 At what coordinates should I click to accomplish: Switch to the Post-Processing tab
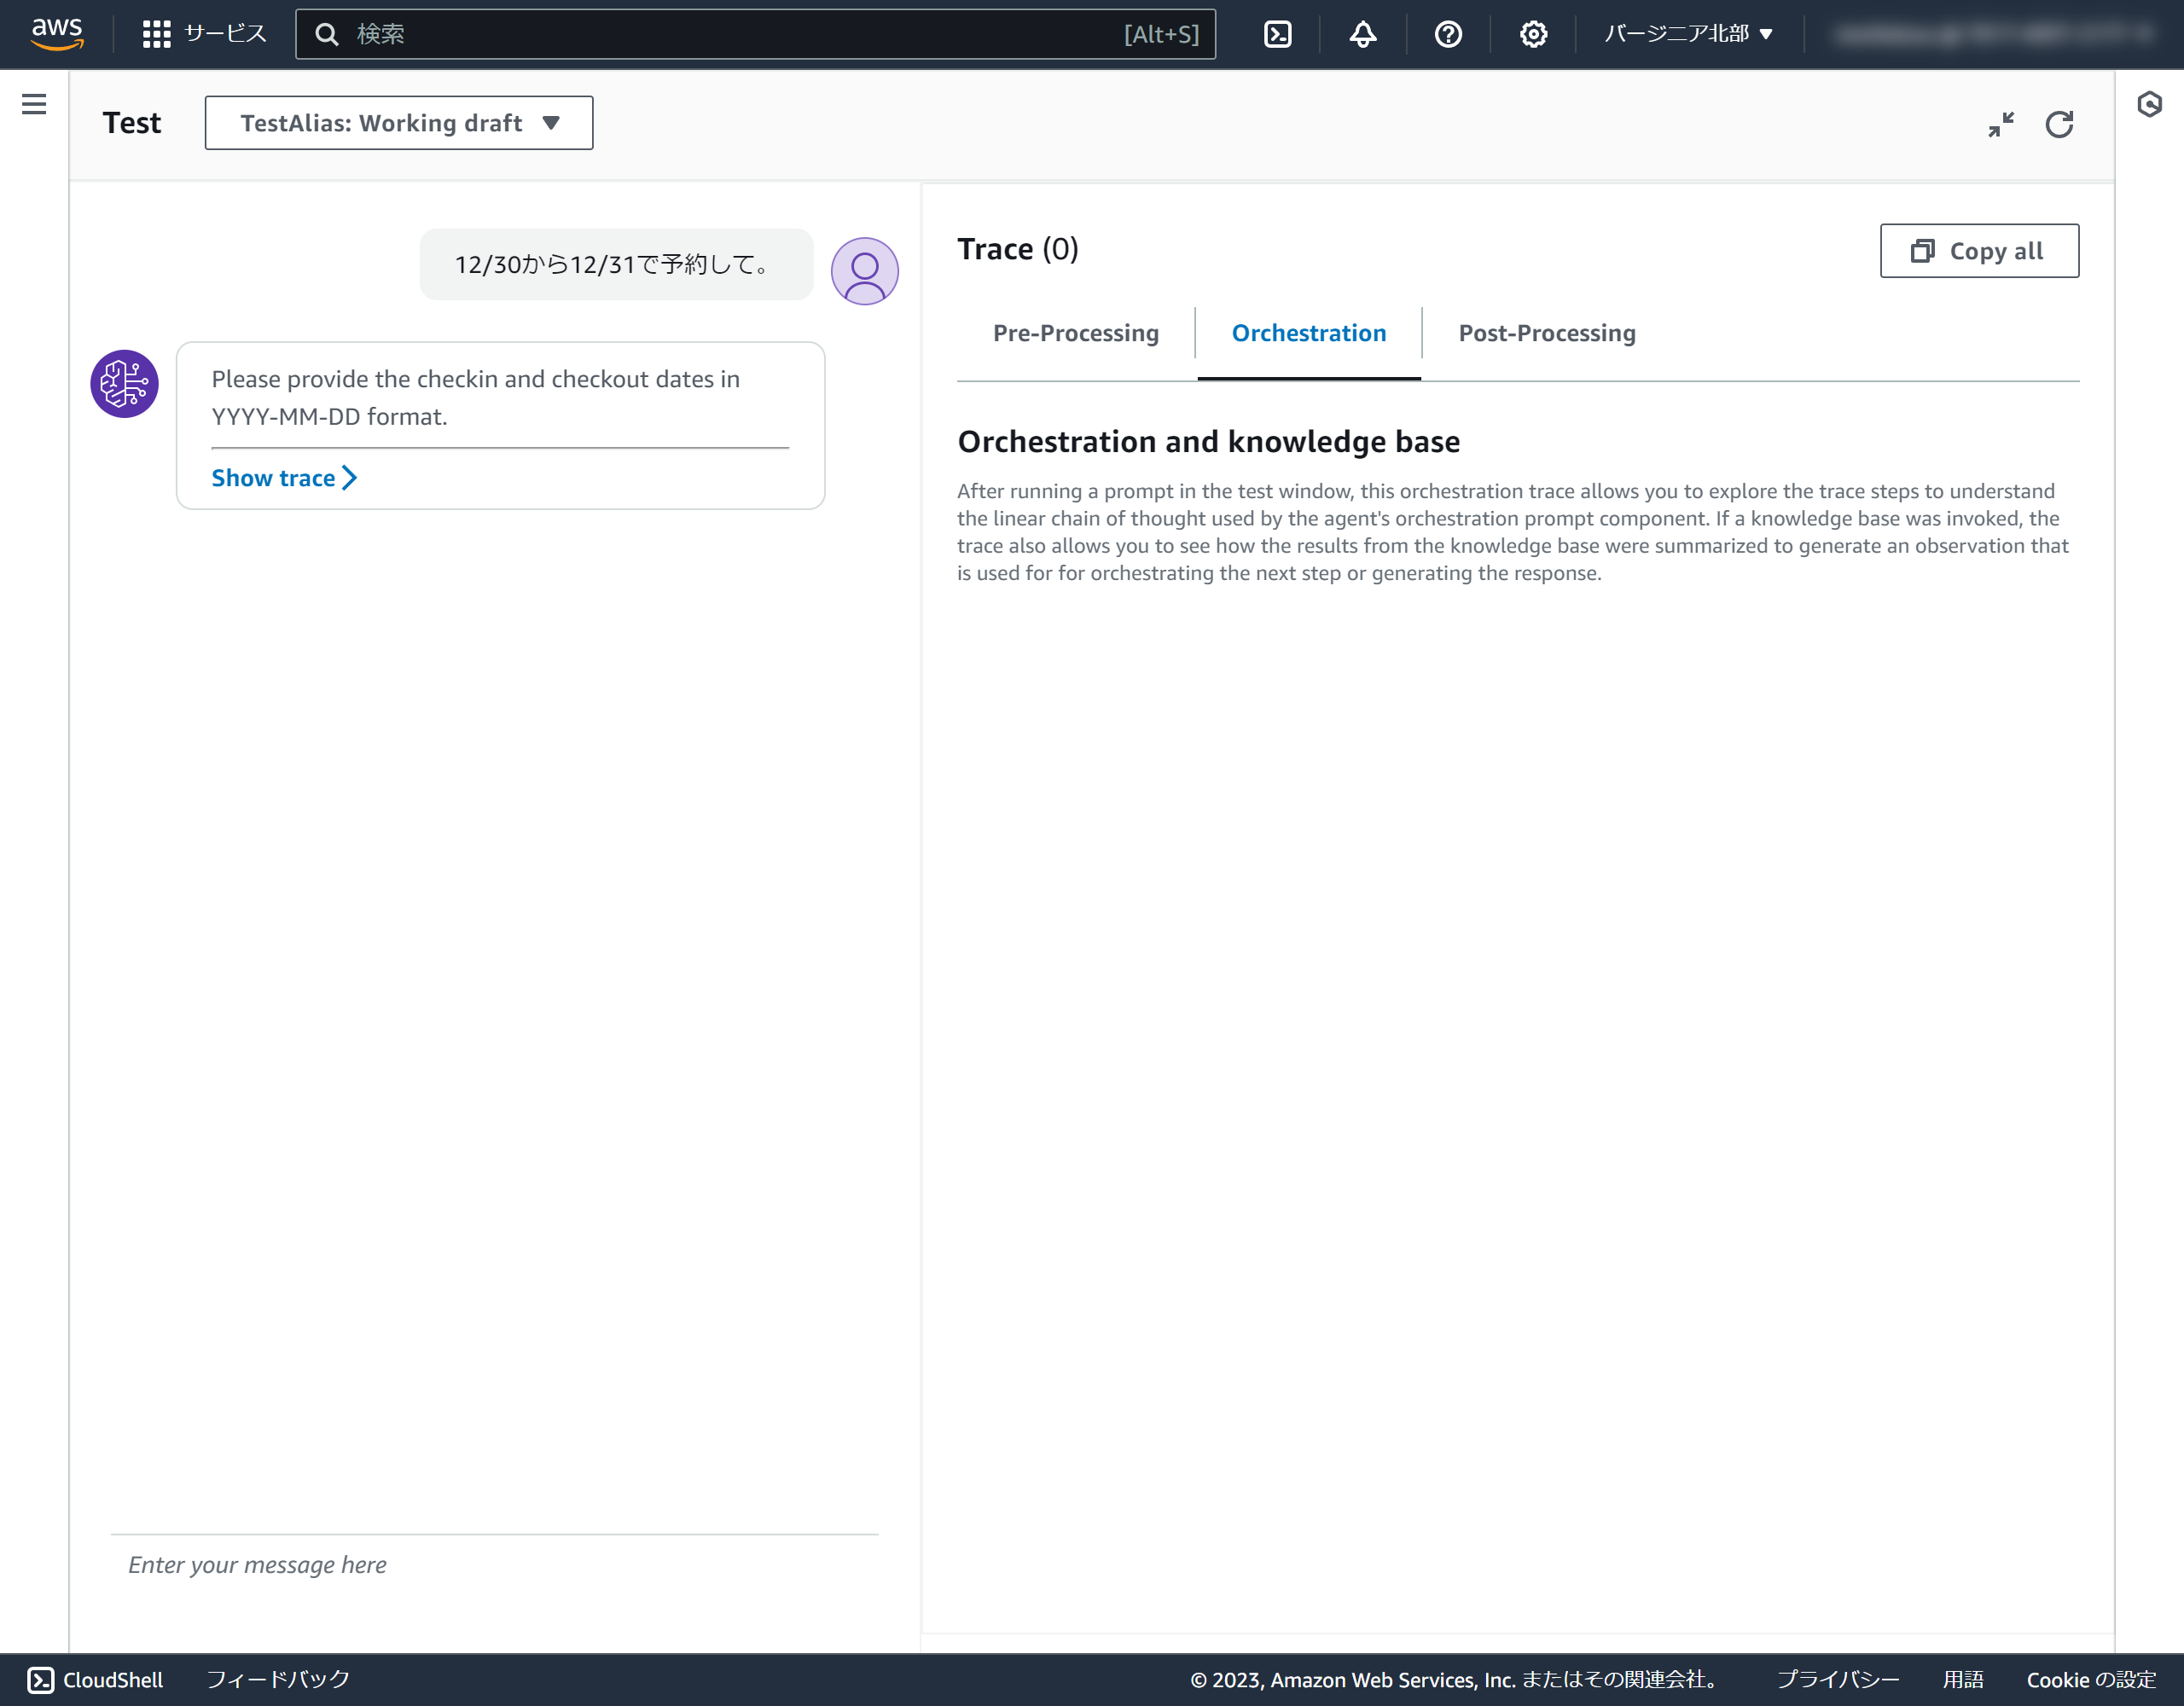[1546, 333]
